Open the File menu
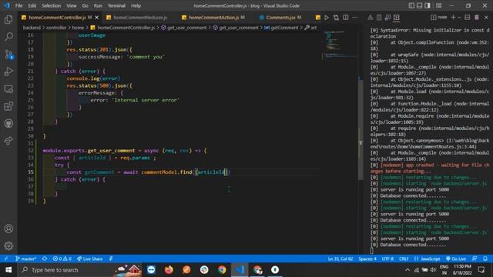The height and width of the screenshot is (277, 493). point(18,5)
